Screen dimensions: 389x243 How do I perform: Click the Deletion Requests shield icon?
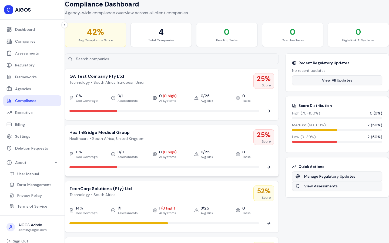9,148
